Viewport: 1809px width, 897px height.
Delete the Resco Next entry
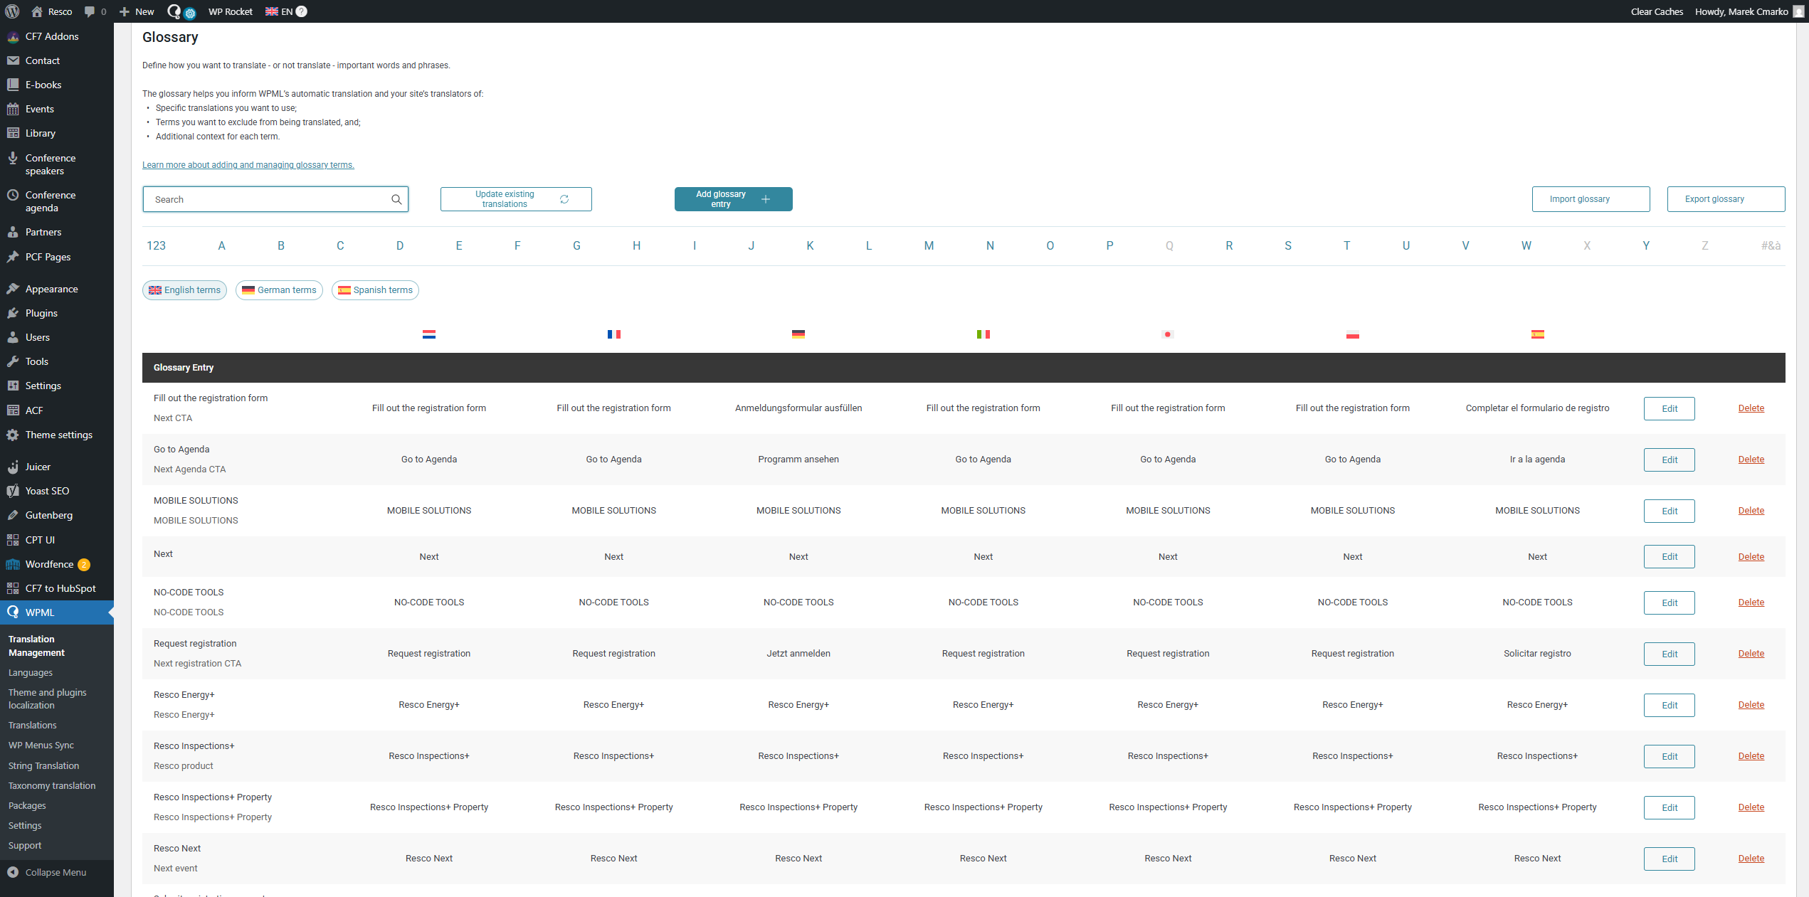1751,859
